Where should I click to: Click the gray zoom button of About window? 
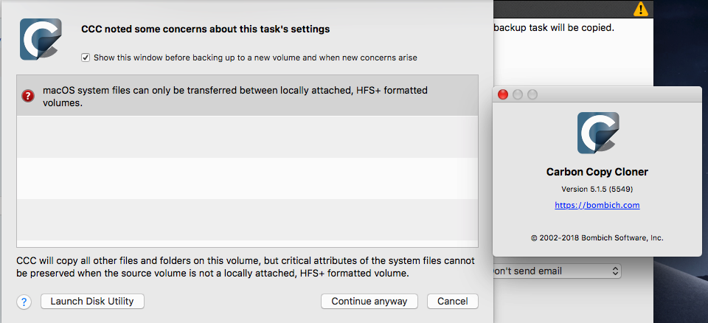(532, 94)
